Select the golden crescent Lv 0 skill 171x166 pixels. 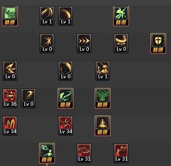[28, 98]
